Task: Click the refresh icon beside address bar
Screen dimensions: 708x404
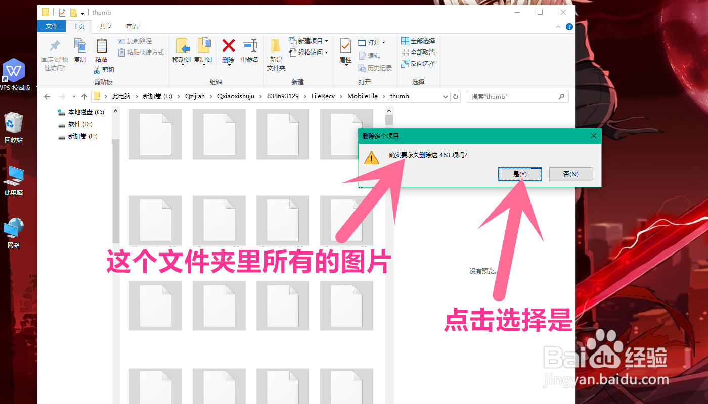Action: (456, 96)
